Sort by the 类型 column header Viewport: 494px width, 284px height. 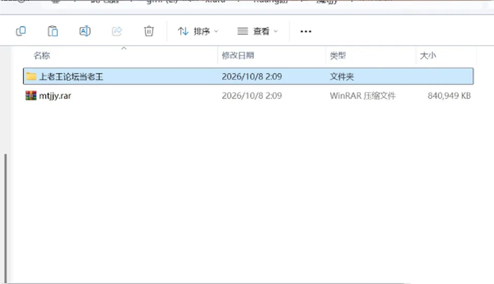point(338,56)
